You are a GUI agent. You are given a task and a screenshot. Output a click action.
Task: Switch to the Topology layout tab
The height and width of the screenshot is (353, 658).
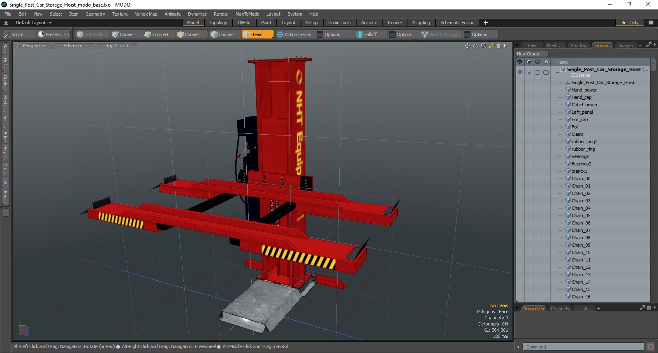pos(218,23)
